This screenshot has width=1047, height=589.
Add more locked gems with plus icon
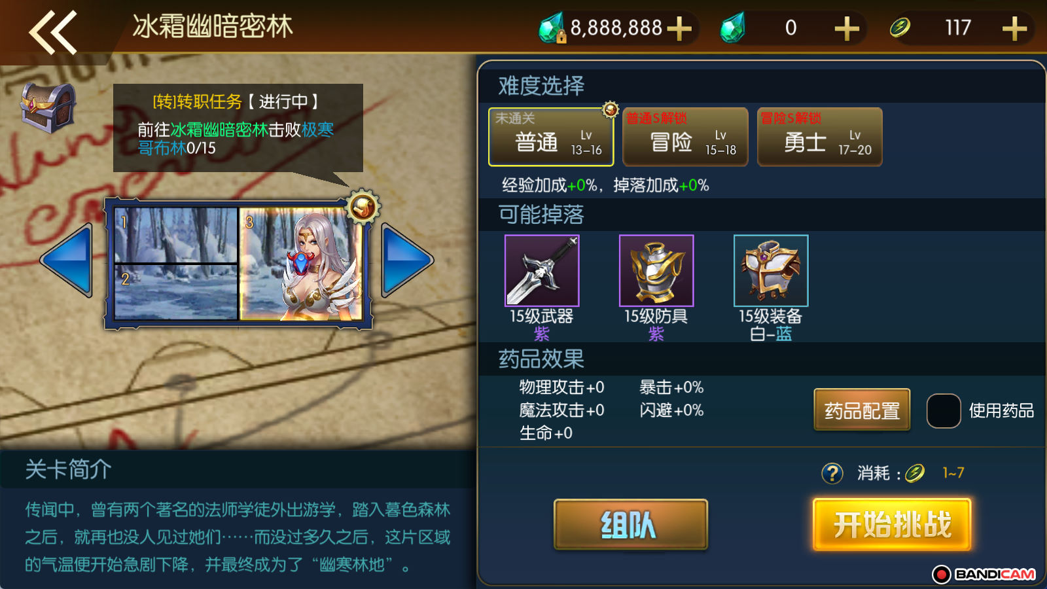click(679, 28)
